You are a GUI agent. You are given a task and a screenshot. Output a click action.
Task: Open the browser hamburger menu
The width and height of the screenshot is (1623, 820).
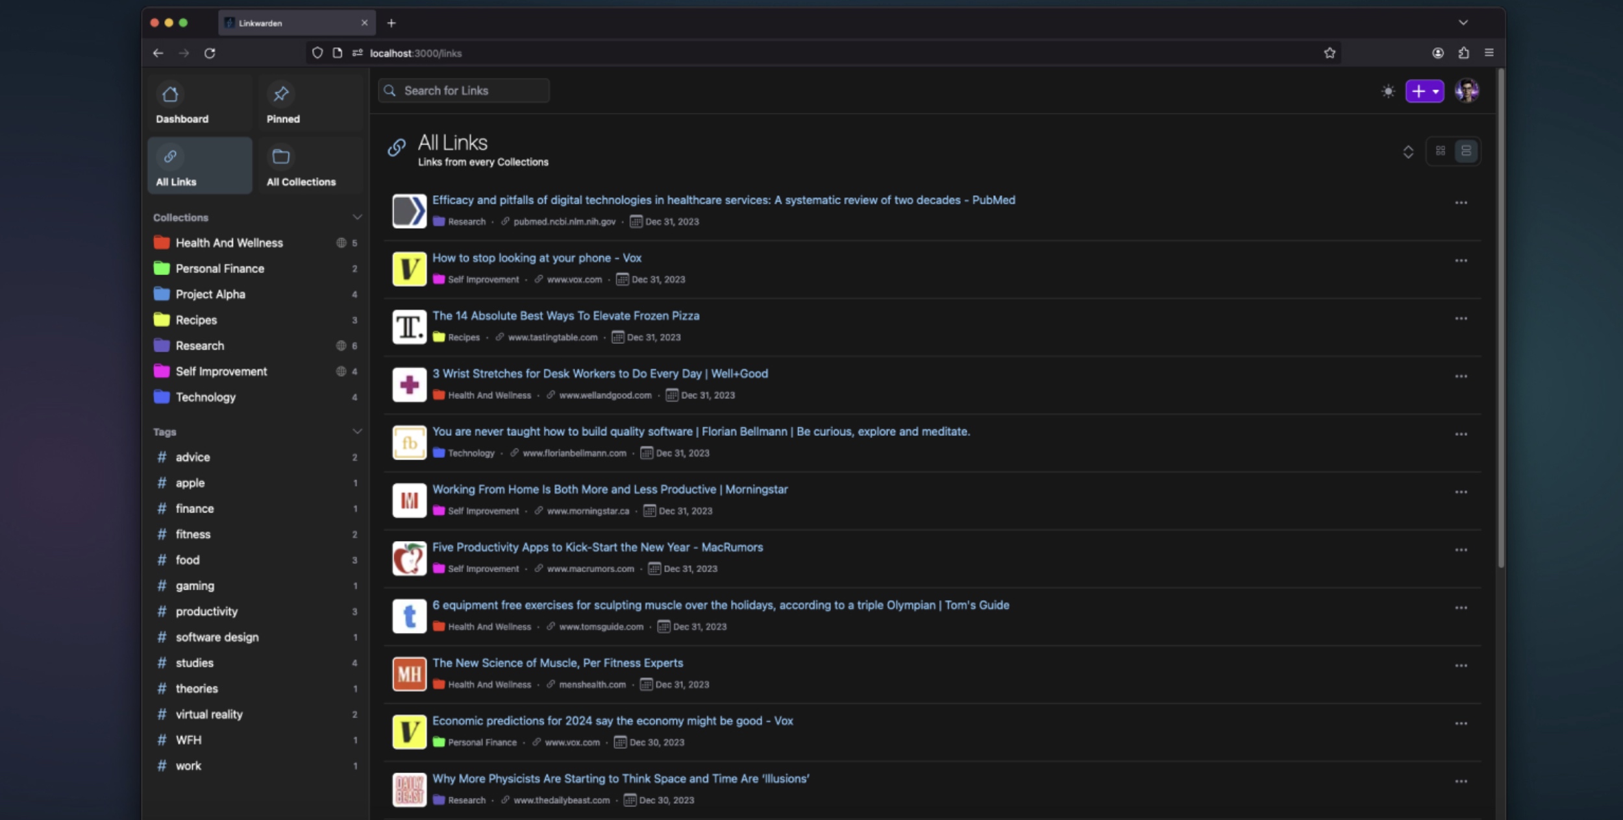pos(1489,53)
